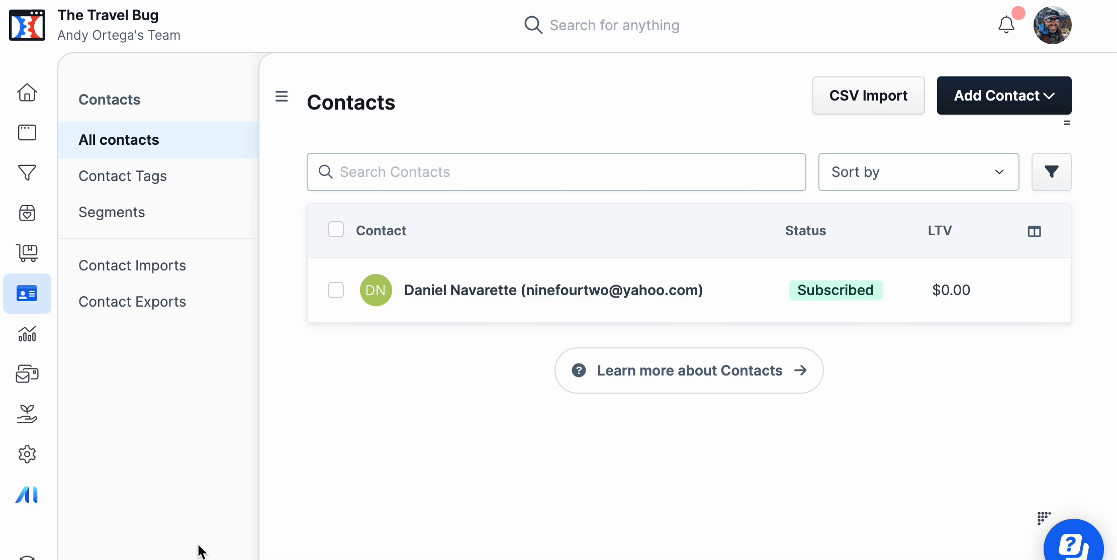Open the Home icon in sidebar
This screenshot has height=560, width=1117.
[x=27, y=92]
